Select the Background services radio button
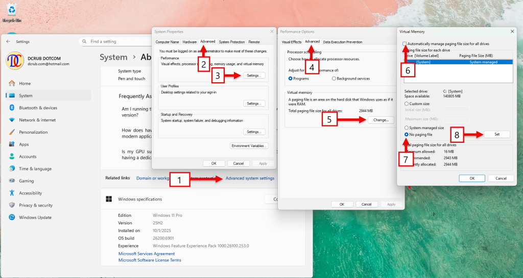 tap(334, 79)
